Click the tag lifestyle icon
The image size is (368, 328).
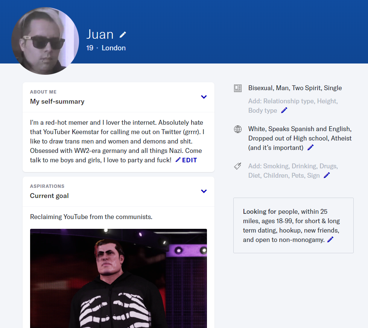[238, 166]
